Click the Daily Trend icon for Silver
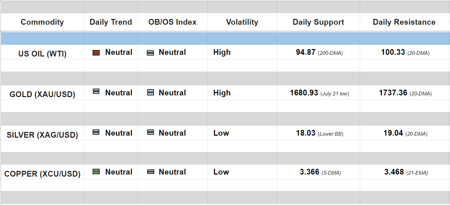450x205 pixels. [x=96, y=132]
